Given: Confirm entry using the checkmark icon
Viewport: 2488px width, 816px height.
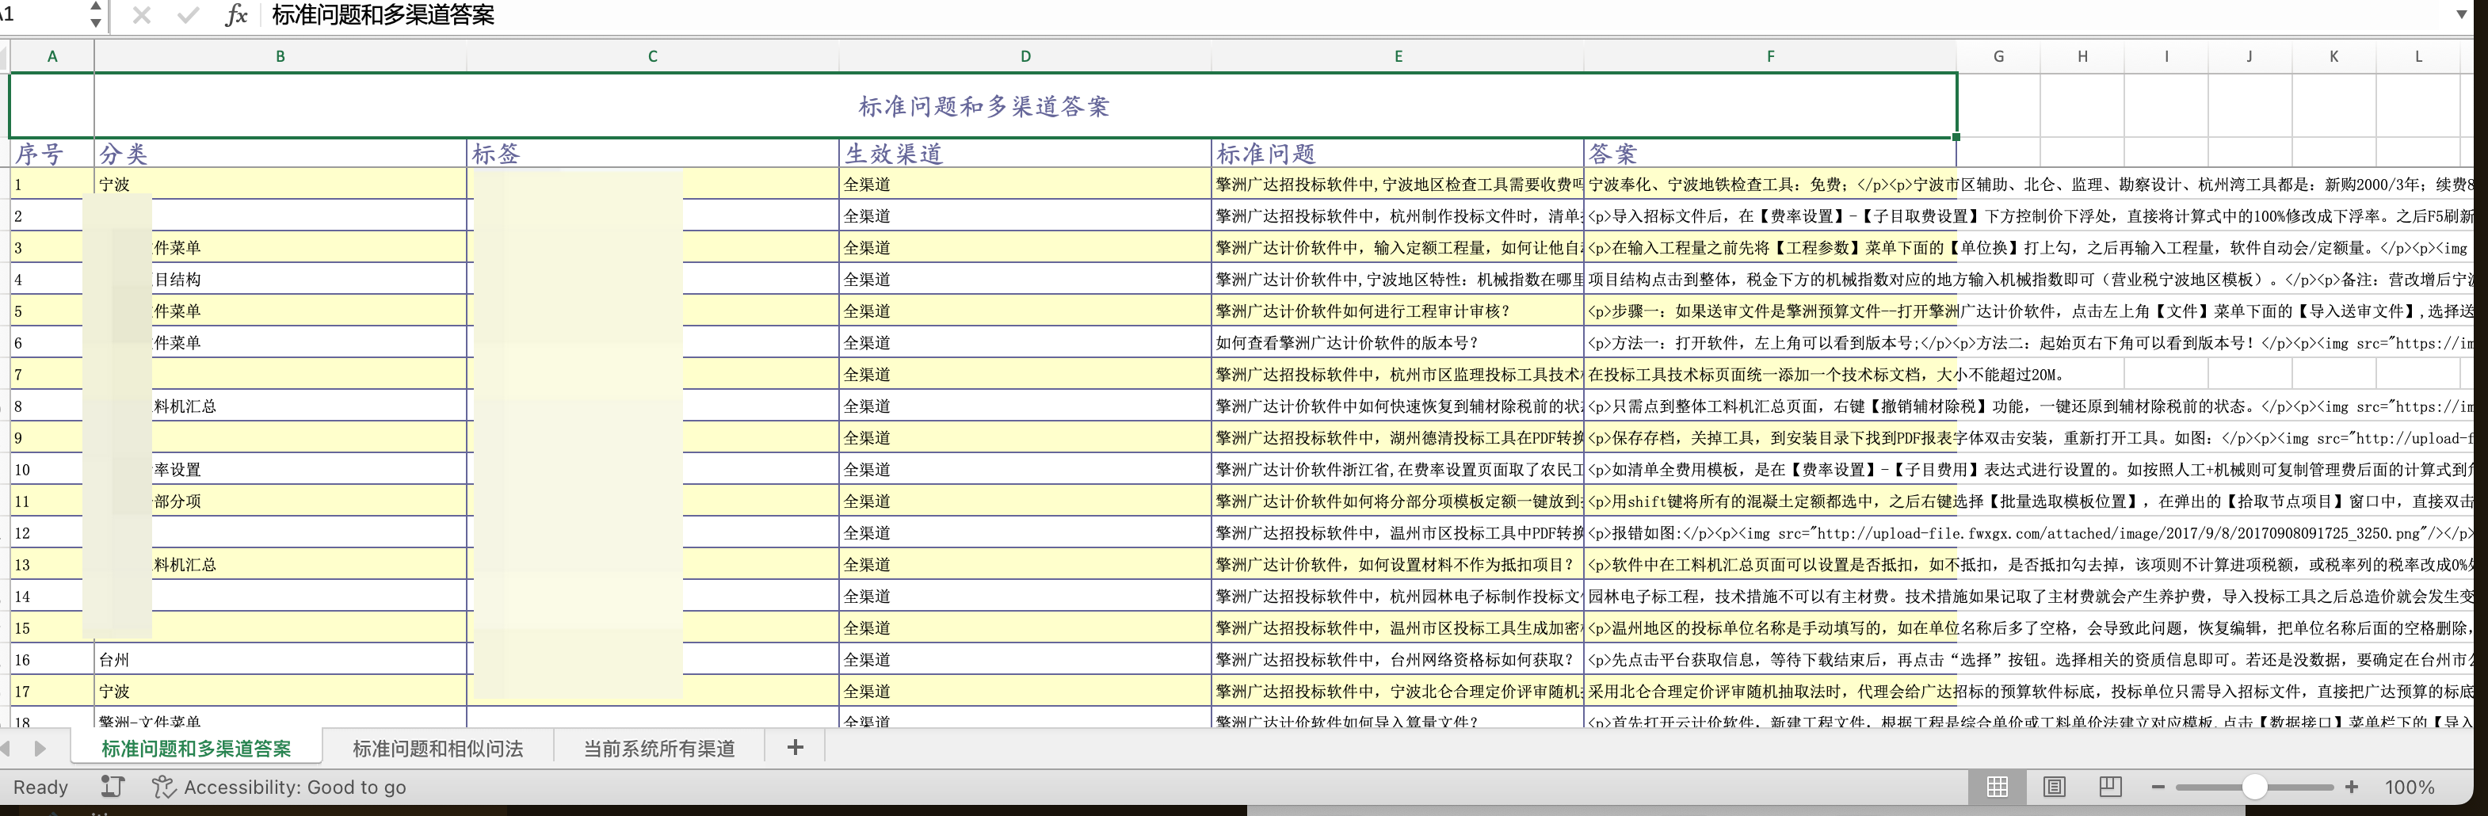Looking at the screenshot, I should pos(186,16).
